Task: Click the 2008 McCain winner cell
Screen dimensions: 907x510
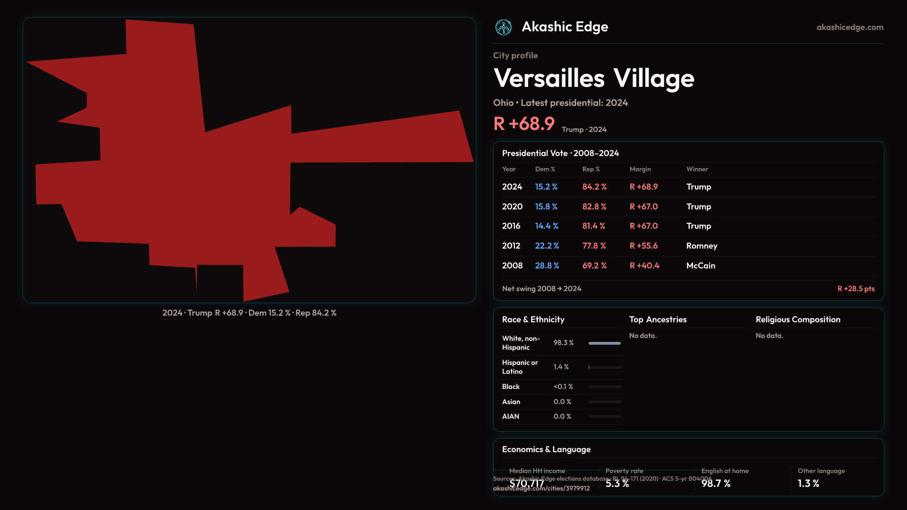Action: 701,266
